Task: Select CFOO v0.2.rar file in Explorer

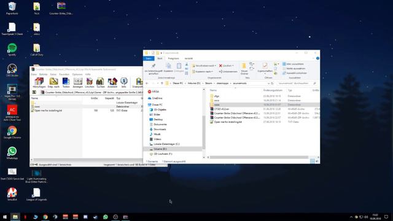Action: point(220,109)
